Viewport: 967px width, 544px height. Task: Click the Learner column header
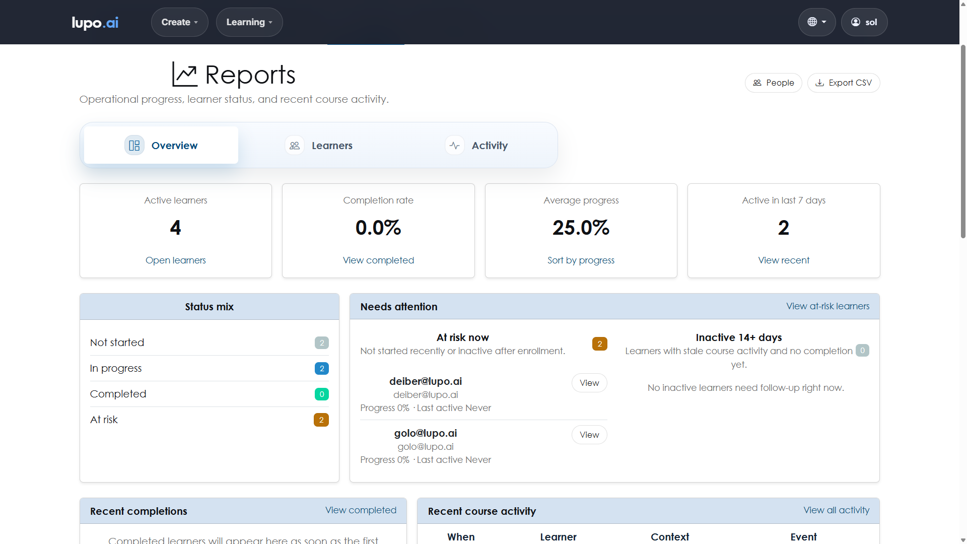pos(558,537)
